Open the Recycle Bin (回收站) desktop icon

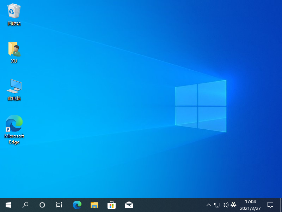click(x=14, y=12)
